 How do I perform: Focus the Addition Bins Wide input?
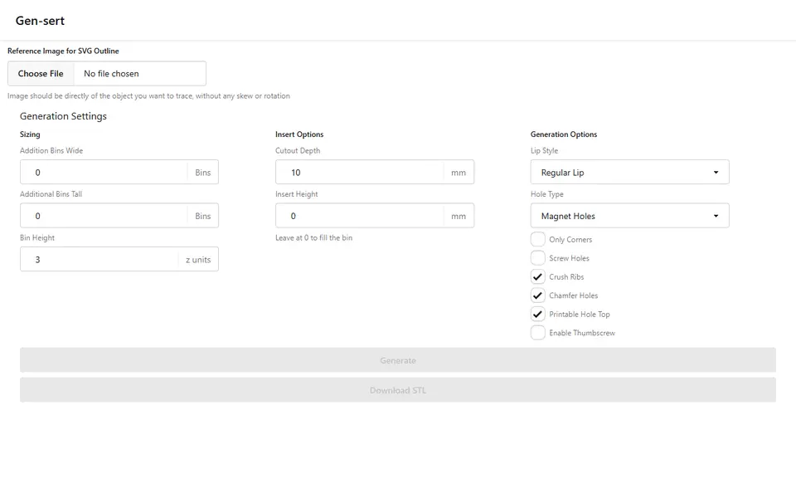point(104,173)
